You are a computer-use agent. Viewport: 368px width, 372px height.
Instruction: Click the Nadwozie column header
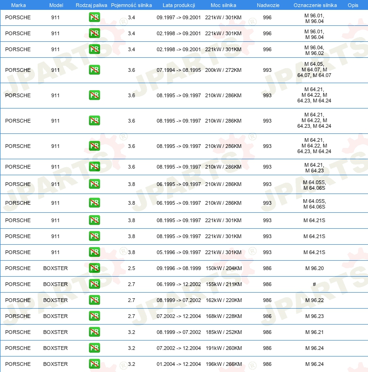click(x=268, y=5)
